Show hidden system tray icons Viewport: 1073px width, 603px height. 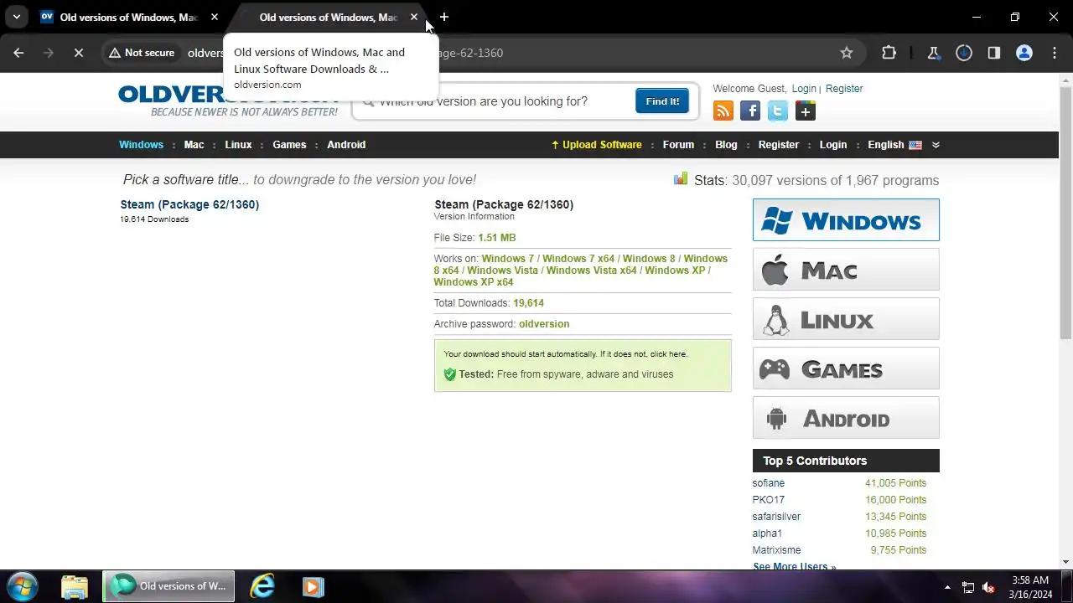coord(947,587)
